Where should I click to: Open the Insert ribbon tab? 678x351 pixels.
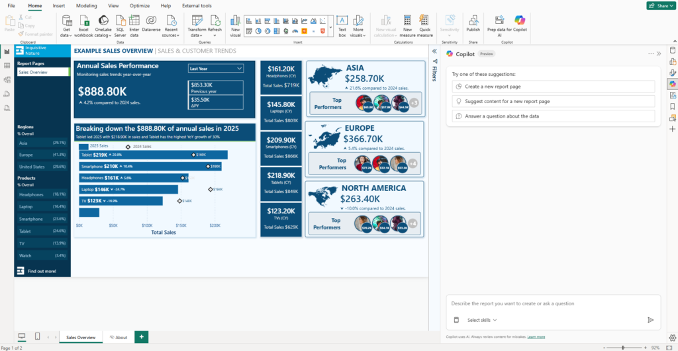pos(59,5)
